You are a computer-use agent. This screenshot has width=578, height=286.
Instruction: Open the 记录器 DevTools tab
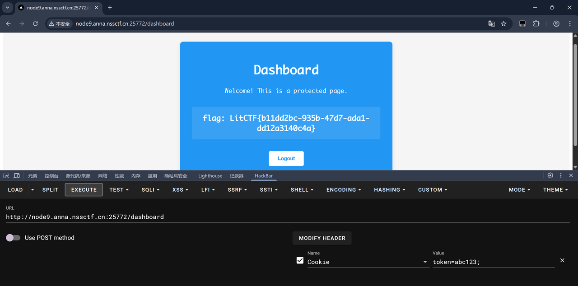click(x=237, y=176)
